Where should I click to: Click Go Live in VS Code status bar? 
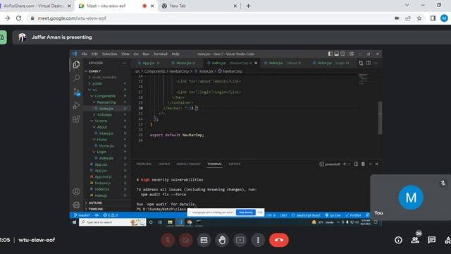pyautogui.click(x=333, y=215)
